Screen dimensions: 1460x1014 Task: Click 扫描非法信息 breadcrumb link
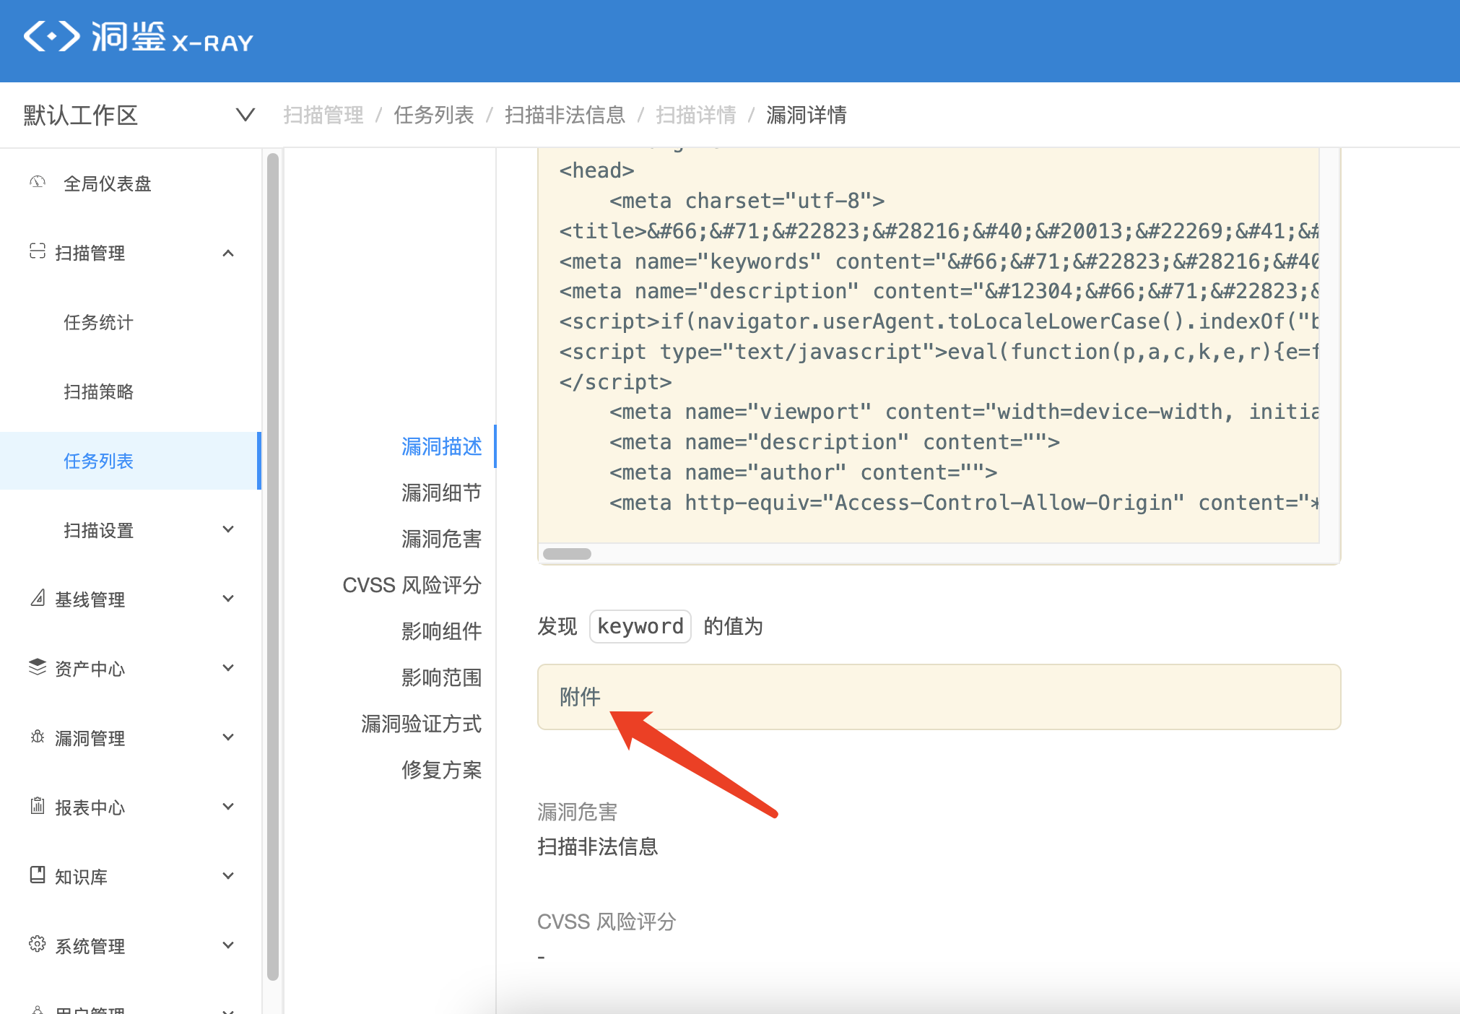[565, 115]
